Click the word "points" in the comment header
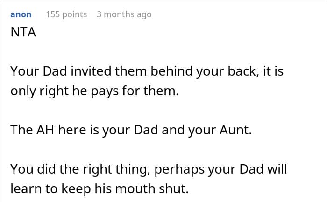This screenshot has width=327, height=202. click(74, 14)
